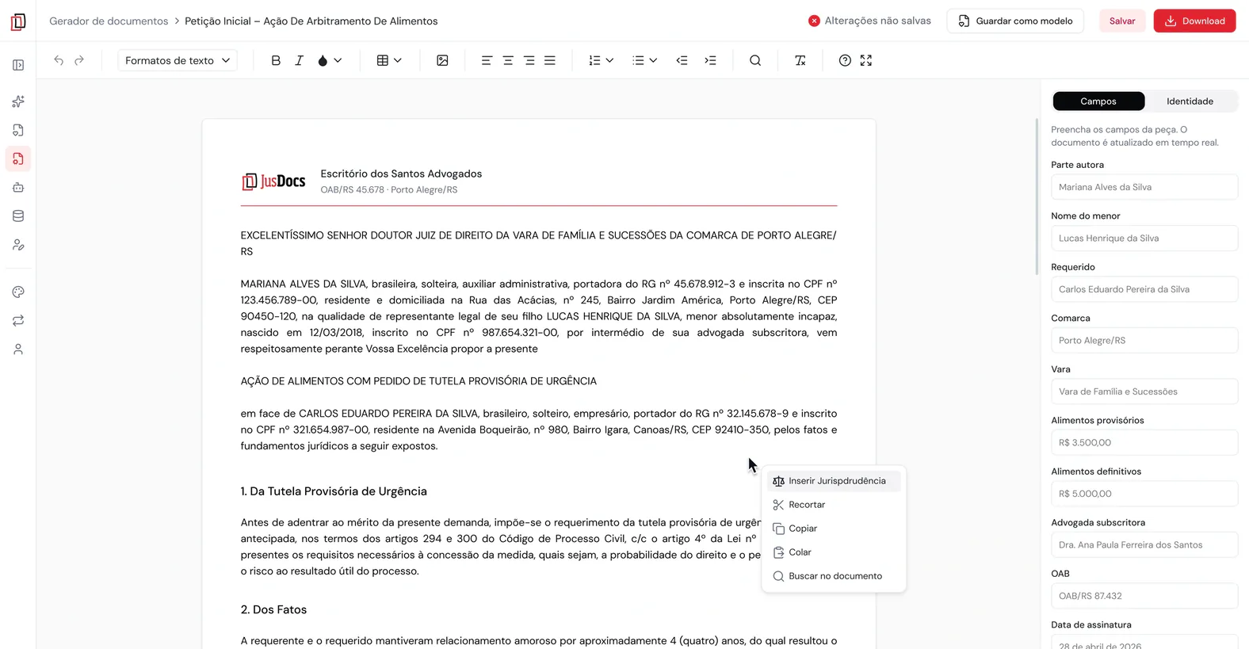1249x649 pixels.
Task: Click the Alimentos definitivos input field
Action: (1144, 494)
